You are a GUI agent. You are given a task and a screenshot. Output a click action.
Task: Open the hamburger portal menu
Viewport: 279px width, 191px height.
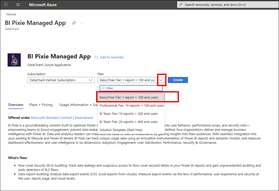pyautogui.click(x=18, y=5)
